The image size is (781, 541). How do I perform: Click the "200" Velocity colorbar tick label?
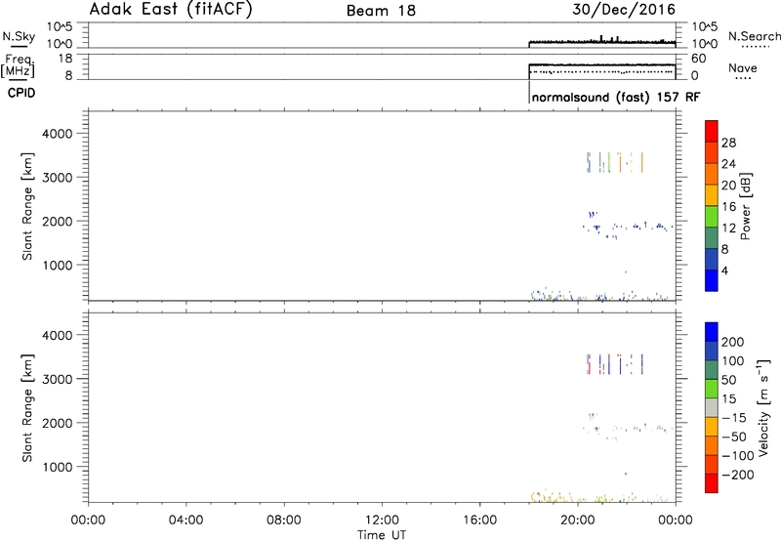[732, 342]
